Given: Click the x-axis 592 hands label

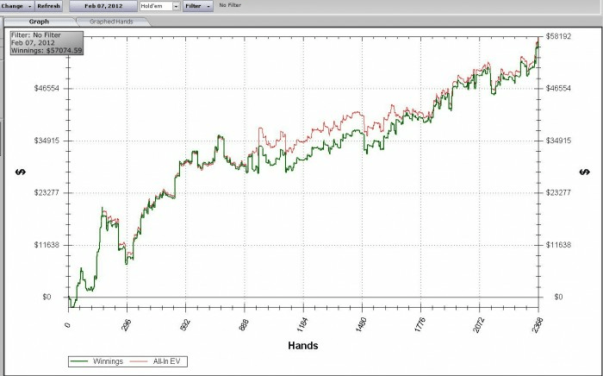Looking at the screenshot, I should tap(185, 326).
